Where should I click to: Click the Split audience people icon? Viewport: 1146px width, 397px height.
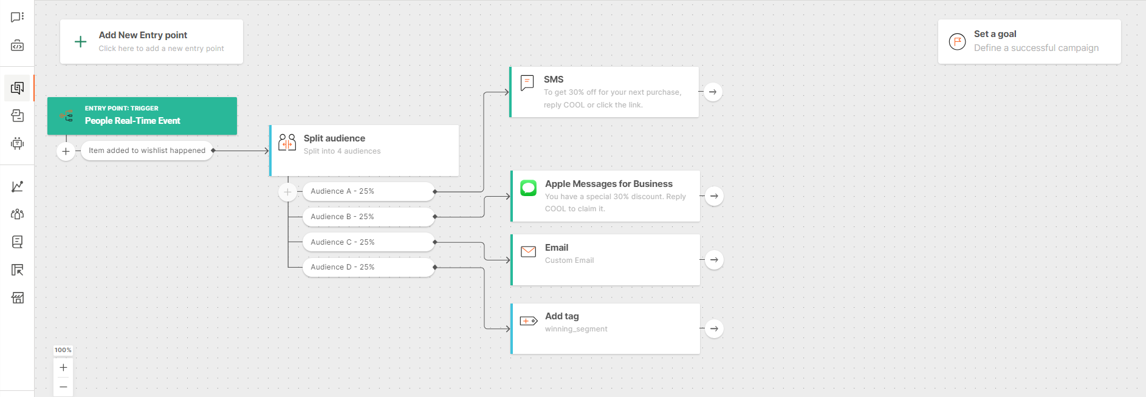coord(287,142)
